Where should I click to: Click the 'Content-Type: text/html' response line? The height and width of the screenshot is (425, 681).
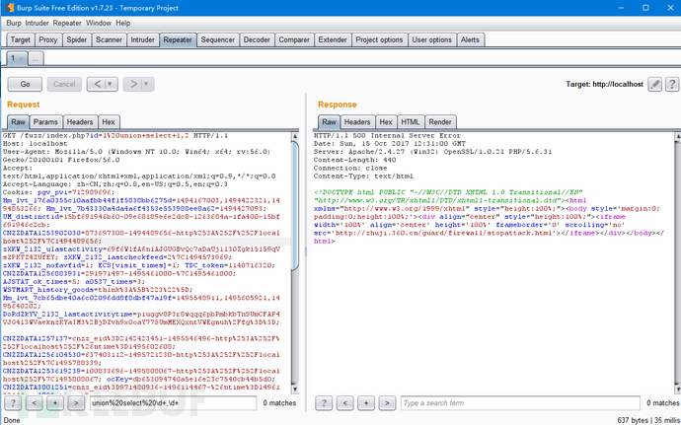click(363, 177)
